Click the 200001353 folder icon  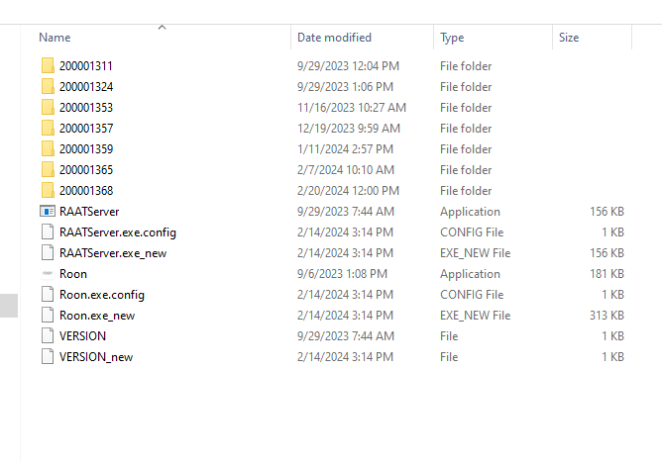[48, 108]
